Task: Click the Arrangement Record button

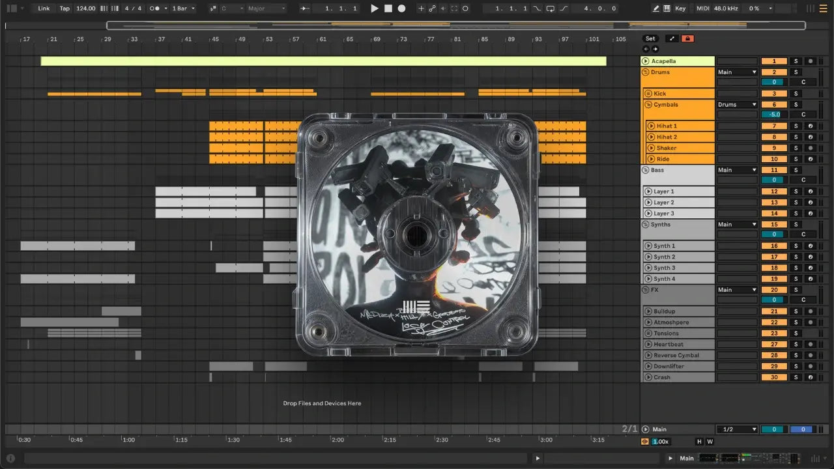Action: pos(402,8)
